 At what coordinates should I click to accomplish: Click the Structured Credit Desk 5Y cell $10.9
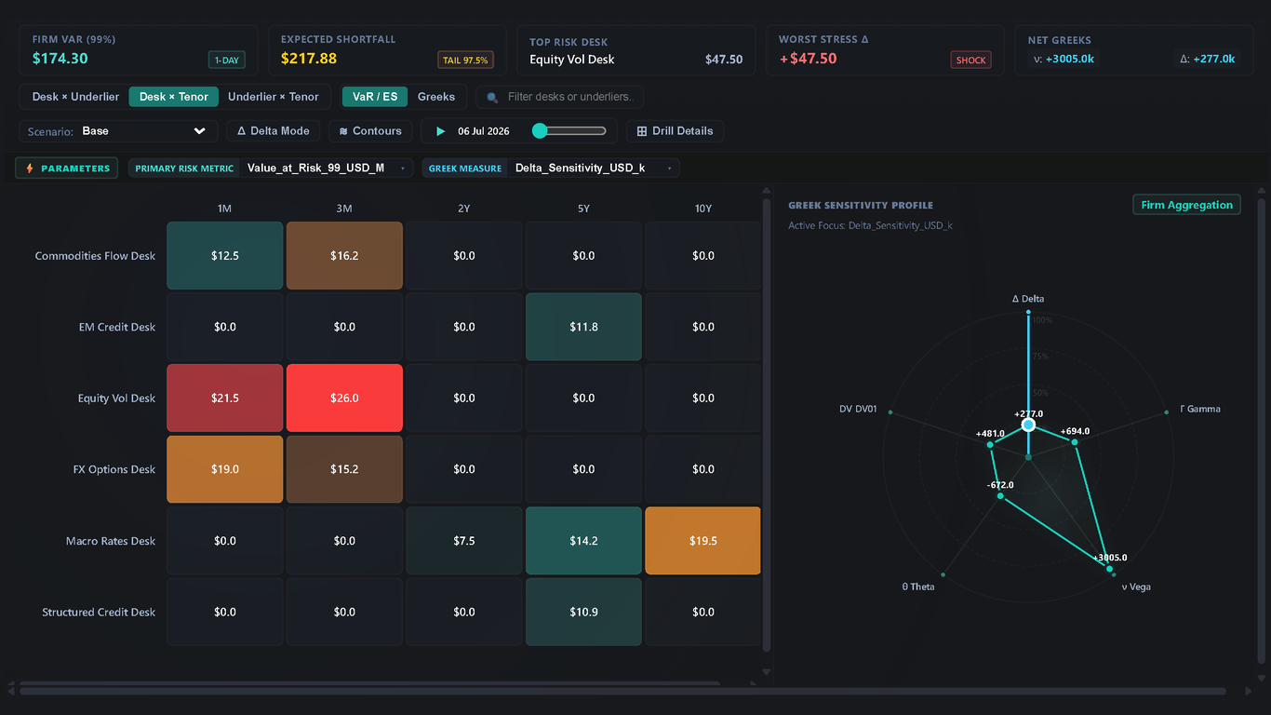pyautogui.click(x=583, y=612)
